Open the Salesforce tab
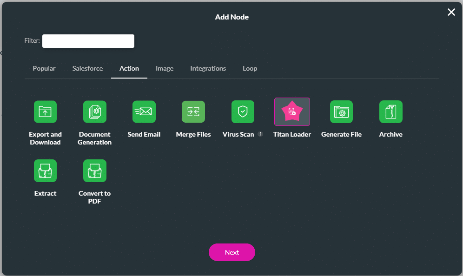 tap(87, 68)
